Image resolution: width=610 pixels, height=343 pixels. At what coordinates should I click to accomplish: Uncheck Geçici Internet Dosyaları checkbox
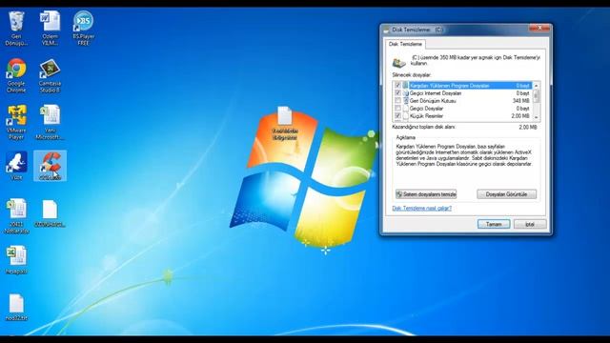(397, 93)
